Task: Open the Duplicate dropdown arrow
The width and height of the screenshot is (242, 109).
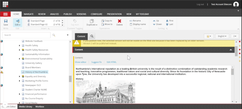Action: 96,25
